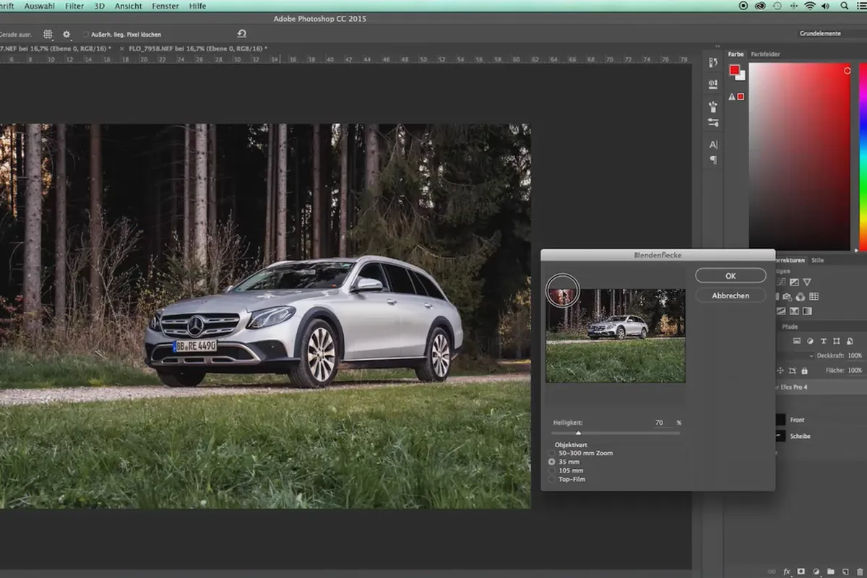Select the 50-300 mm Zoom lens option
This screenshot has width=867, height=578.
pos(552,453)
